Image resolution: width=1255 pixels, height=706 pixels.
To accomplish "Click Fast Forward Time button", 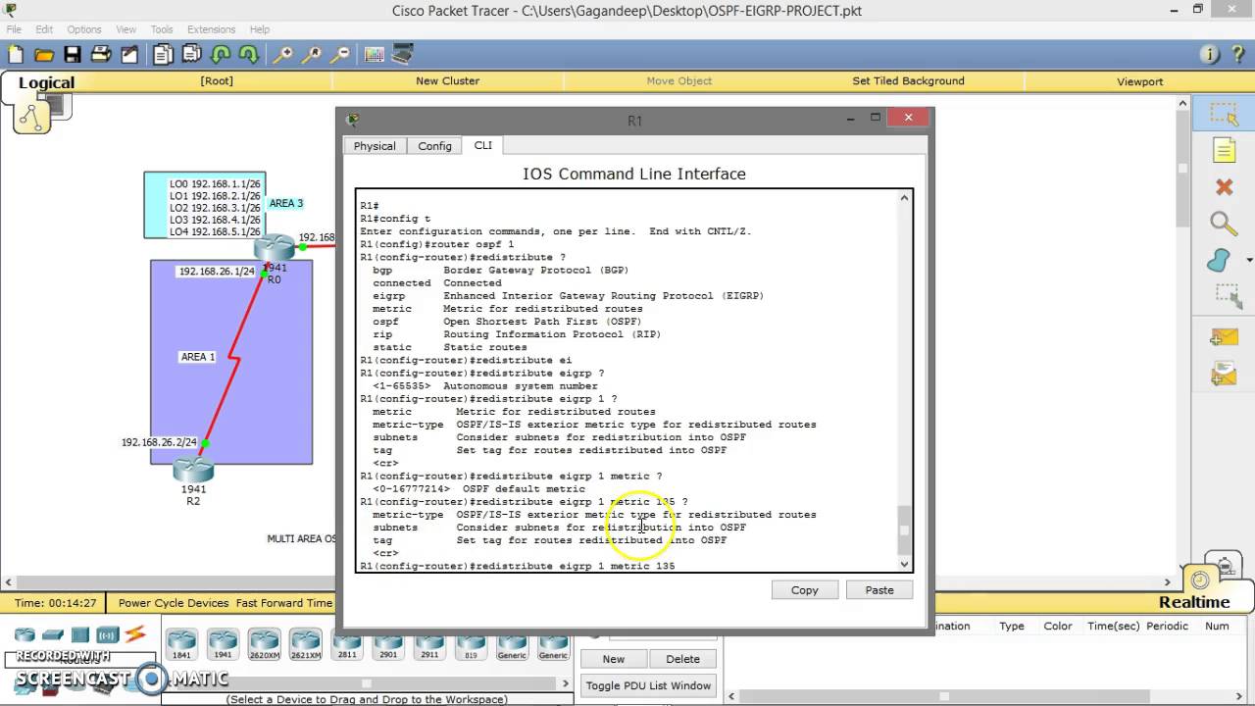I will [284, 603].
